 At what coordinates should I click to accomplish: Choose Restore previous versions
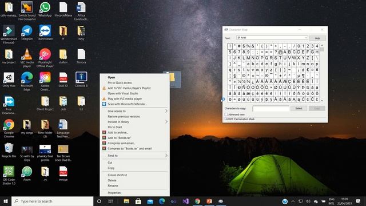(x=135, y=116)
